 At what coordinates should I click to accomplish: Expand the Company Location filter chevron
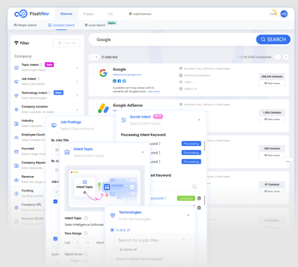[77, 109]
